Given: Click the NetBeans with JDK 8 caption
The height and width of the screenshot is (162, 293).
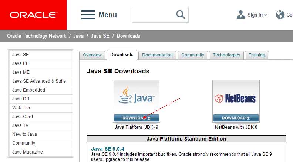Looking at the screenshot, I should pos(236,127).
